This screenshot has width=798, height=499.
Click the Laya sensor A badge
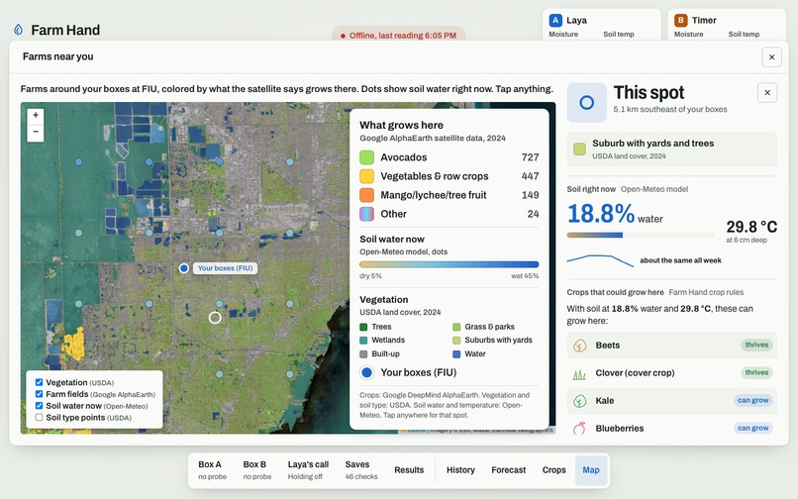coord(555,21)
